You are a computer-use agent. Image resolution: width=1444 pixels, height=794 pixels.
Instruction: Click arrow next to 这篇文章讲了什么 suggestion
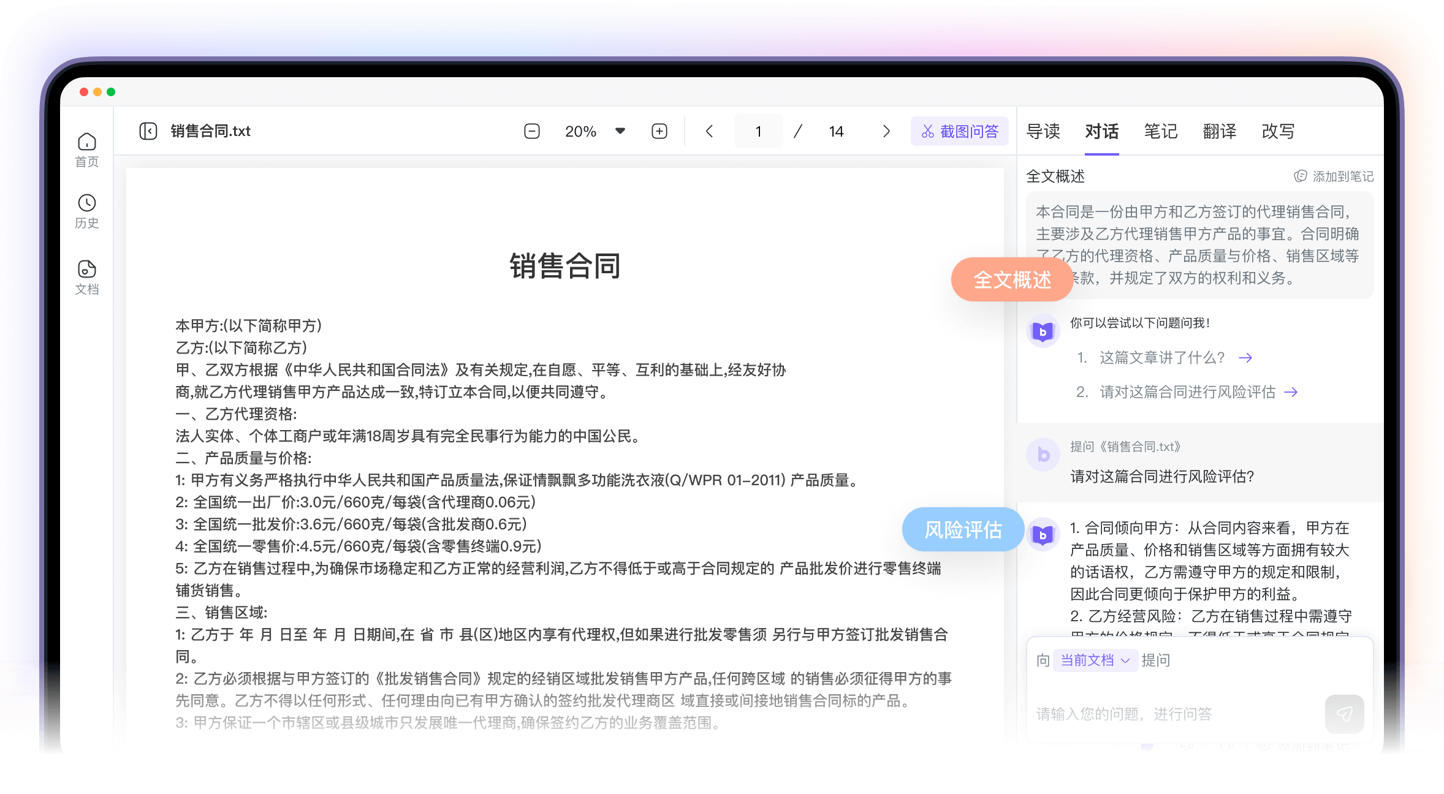point(1247,358)
